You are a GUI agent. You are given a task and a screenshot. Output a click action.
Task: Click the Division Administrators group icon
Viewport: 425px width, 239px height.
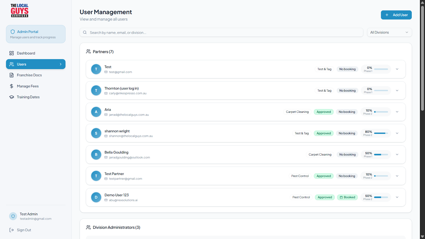pyautogui.click(x=88, y=227)
